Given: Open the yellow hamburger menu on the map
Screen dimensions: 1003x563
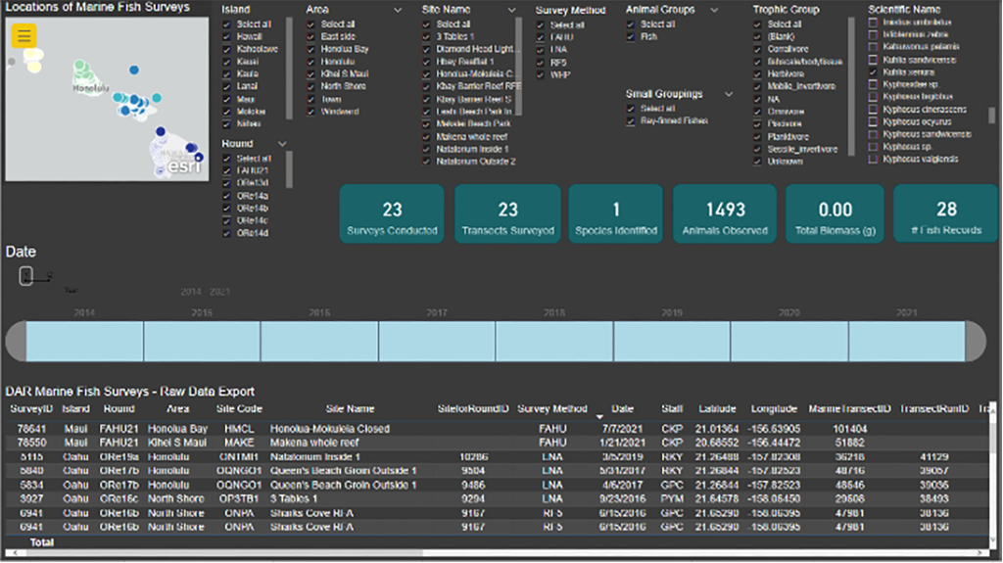Looking at the screenshot, I should coord(24,36).
